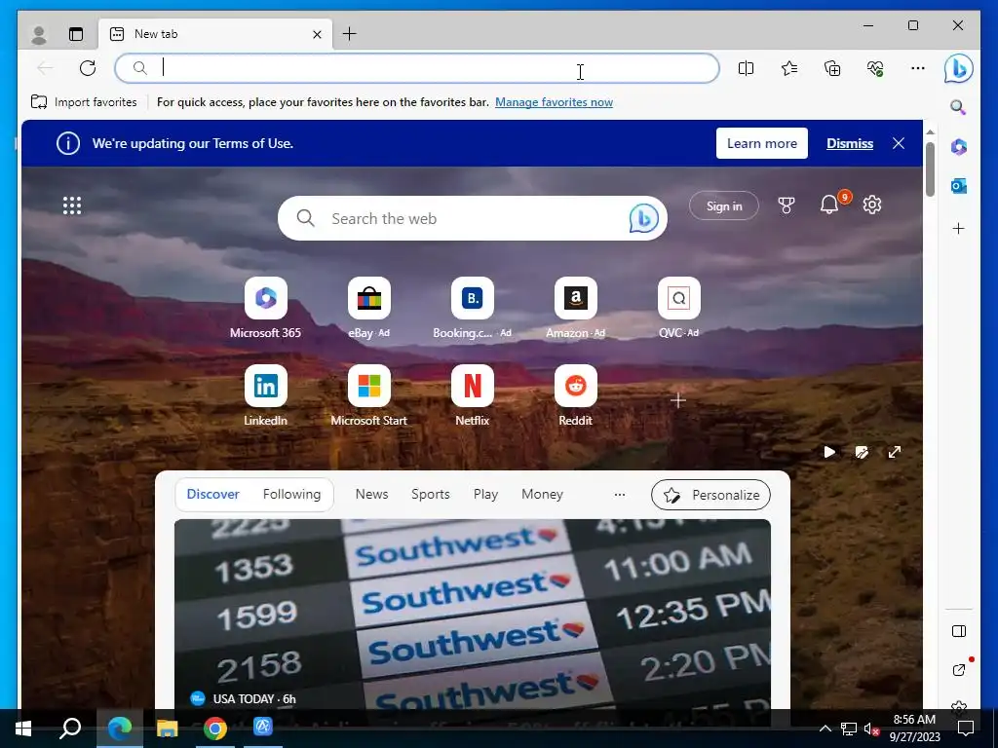Image resolution: width=998 pixels, height=748 pixels.
Task: Add app to sidebar with plus
Action: (x=959, y=228)
